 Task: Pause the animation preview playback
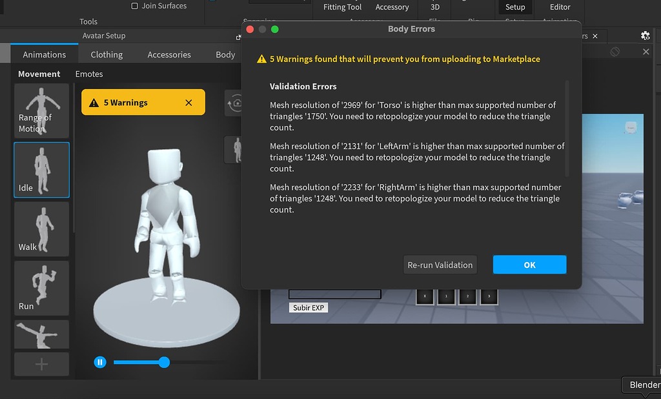click(x=100, y=362)
